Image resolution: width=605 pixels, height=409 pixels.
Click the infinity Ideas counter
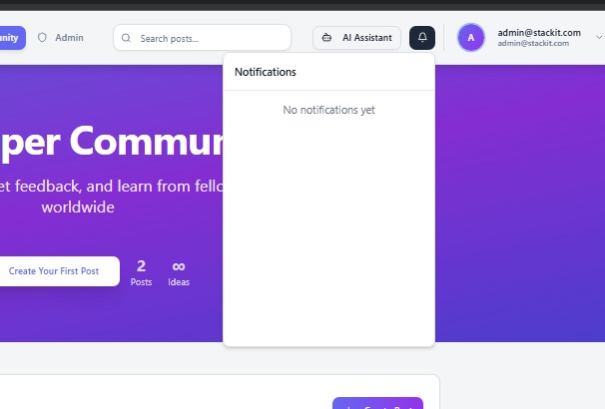(x=179, y=273)
